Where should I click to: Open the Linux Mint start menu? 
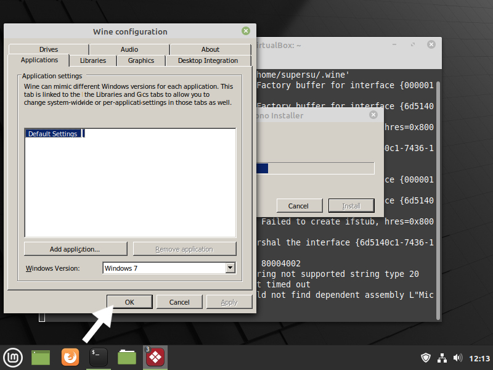(x=13, y=358)
